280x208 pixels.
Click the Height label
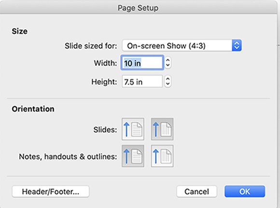(104, 82)
